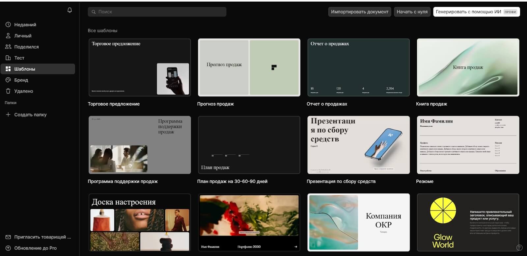Open the Резюме template thumbnail

[468, 145]
